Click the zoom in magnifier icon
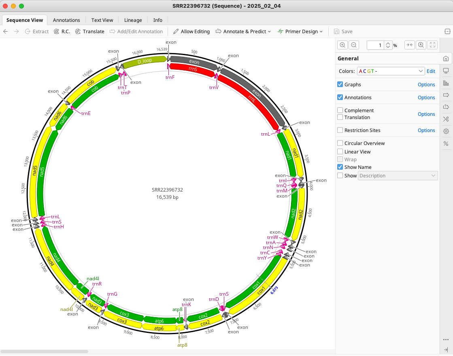Screen dimensions: 453x356 click(x=342, y=45)
